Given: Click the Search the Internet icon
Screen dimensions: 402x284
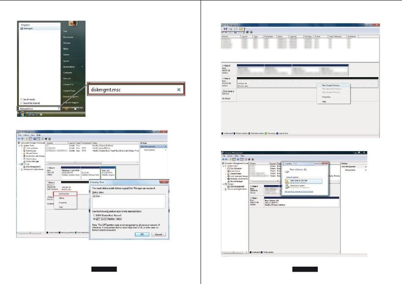Looking at the screenshot, I should 22,103.
